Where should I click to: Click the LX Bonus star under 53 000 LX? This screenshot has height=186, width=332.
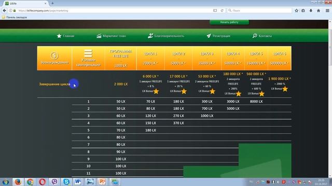click(x=212, y=91)
